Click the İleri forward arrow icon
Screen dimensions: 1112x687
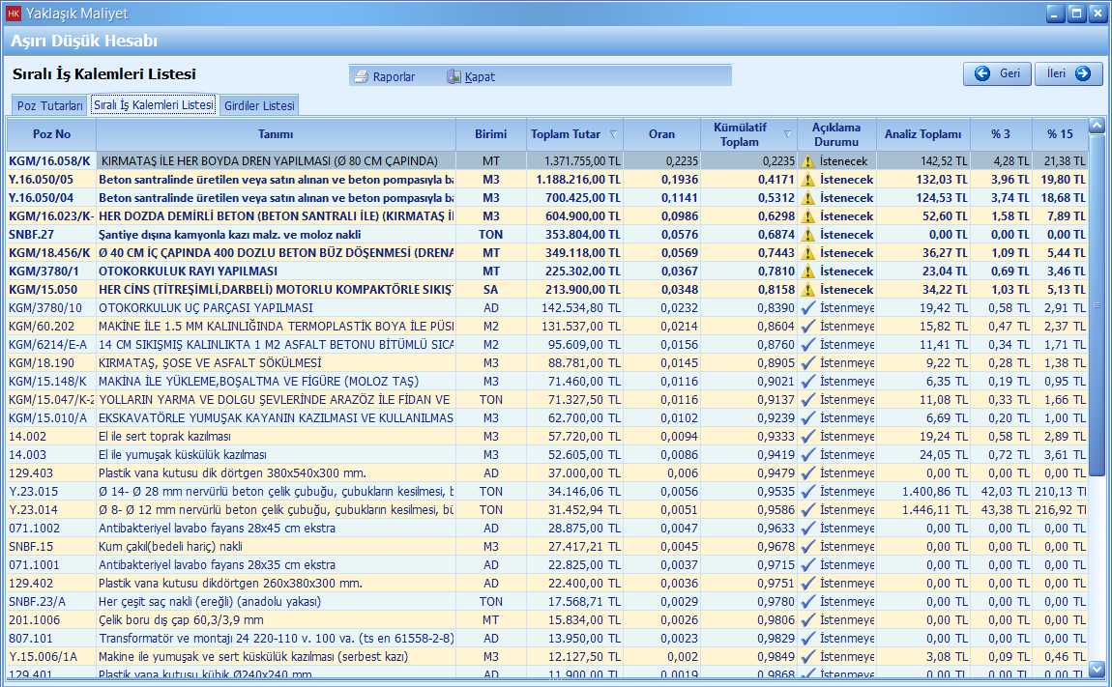point(1082,73)
